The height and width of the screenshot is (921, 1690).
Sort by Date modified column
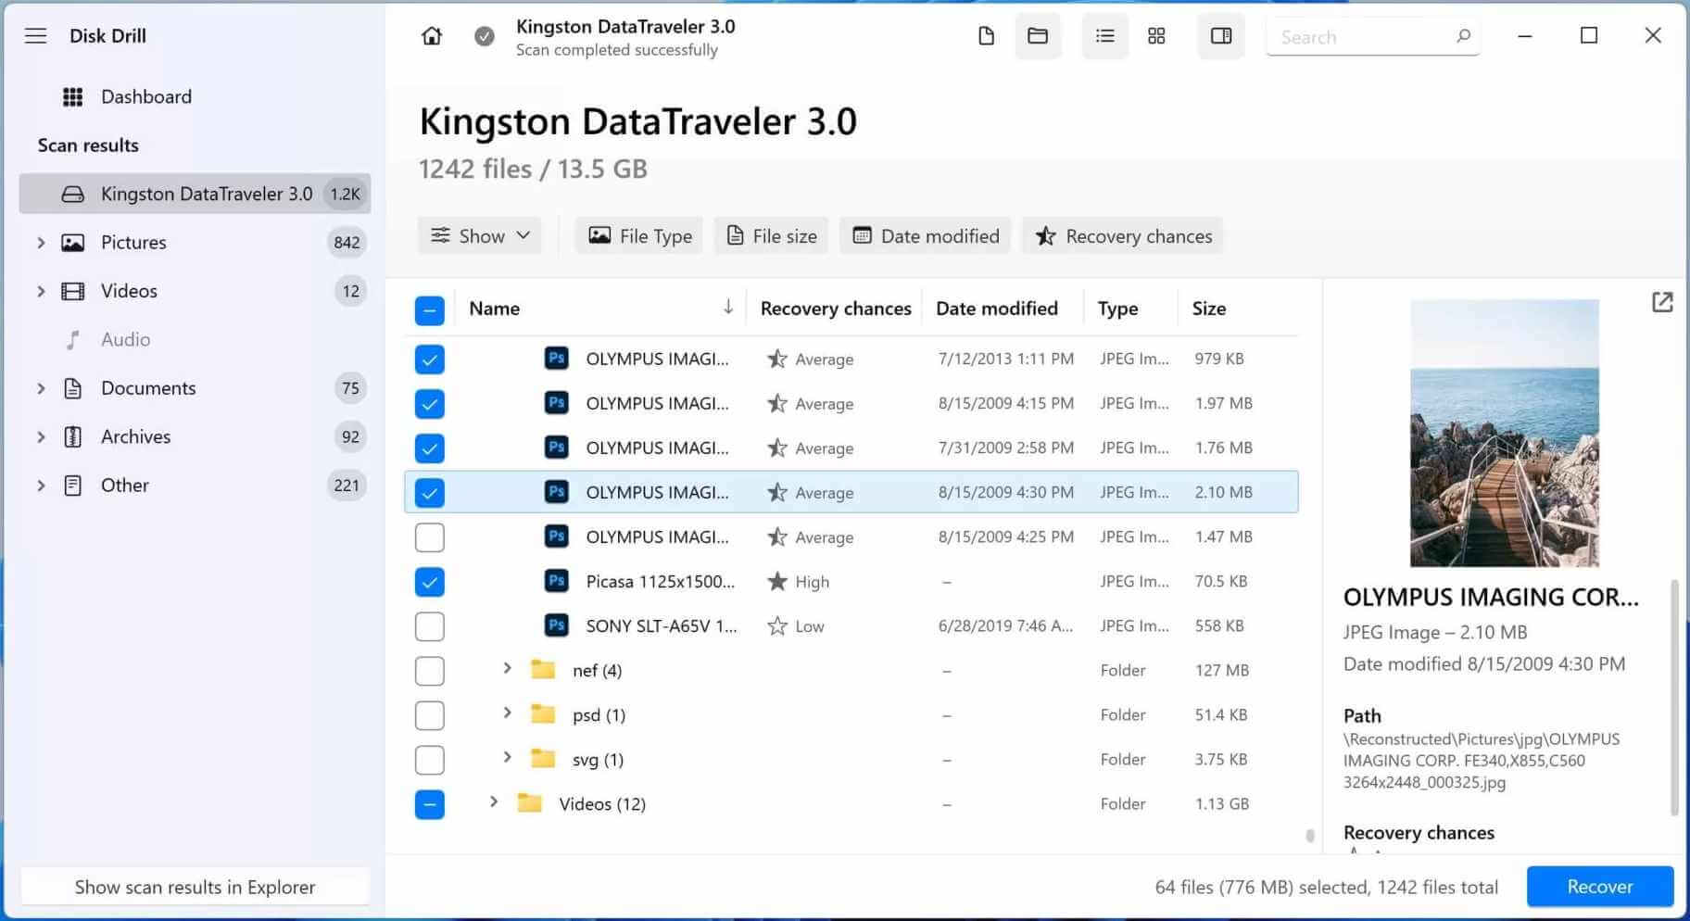click(997, 309)
